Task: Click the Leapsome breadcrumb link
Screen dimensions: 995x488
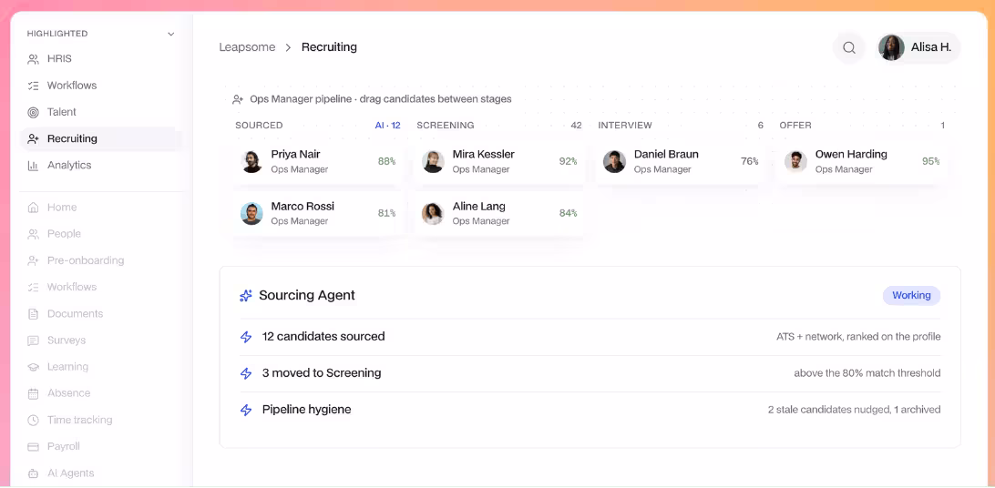Action: [x=247, y=47]
